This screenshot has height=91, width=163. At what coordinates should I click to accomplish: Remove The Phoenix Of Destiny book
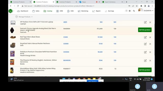click(x=150, y=61)
